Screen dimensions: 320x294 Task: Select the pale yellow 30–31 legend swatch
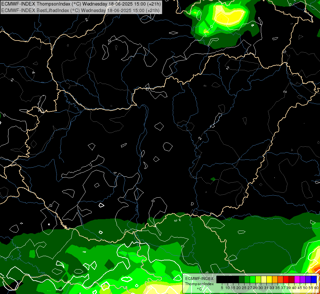coord(264,279)
